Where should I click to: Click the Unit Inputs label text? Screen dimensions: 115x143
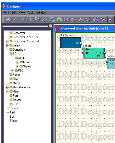[x=66, y=35]
